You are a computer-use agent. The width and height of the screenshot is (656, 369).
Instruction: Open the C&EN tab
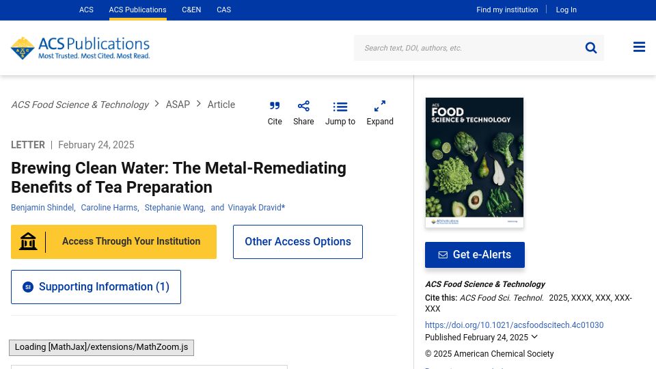pos(191,10)
